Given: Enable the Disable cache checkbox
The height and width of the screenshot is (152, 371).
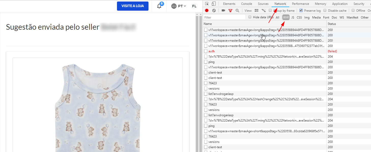Looking at the screenshot, I should (x=325, y=11).
